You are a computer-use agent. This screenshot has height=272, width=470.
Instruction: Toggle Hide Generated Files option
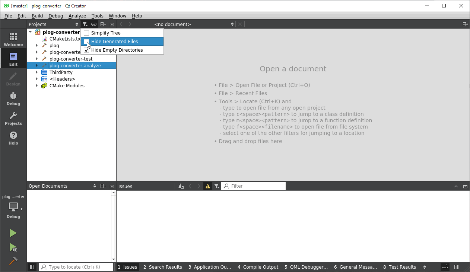[x=122, y=42]
